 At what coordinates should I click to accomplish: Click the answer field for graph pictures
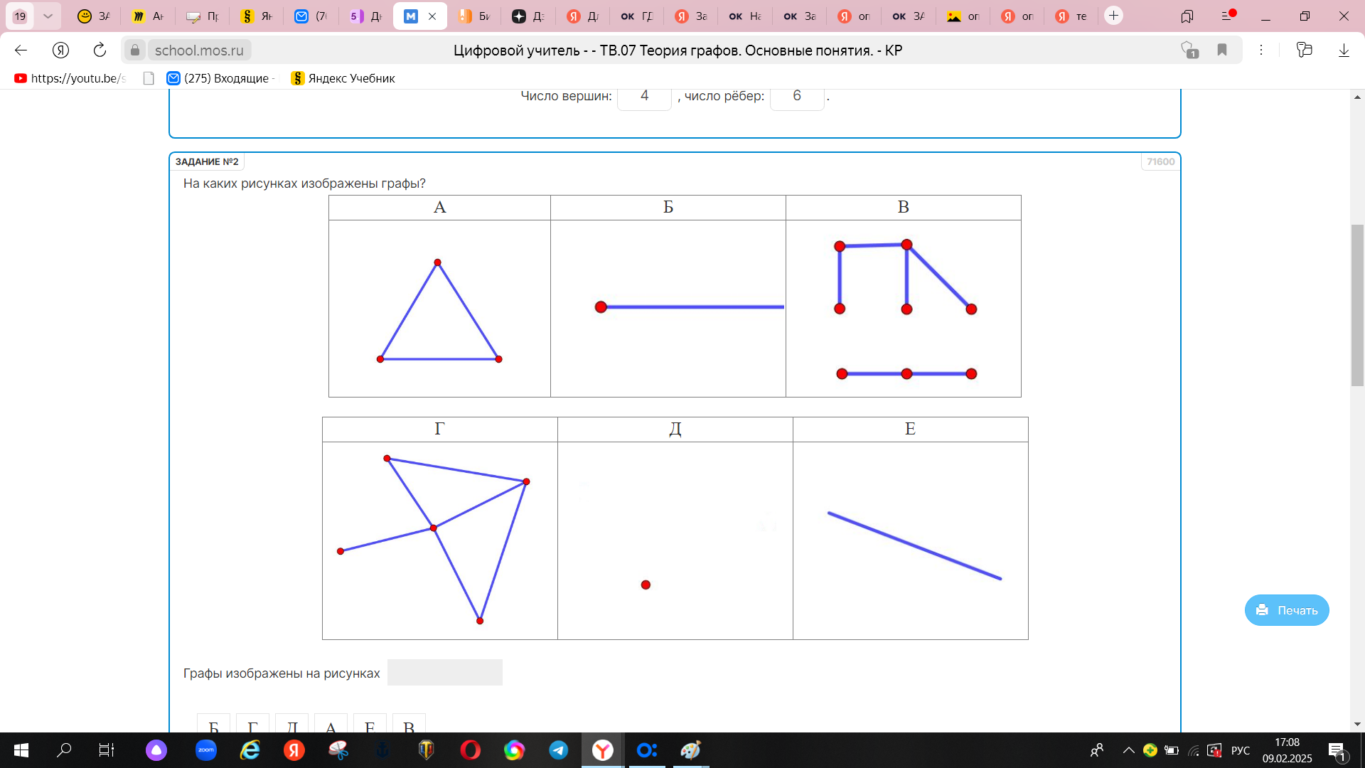pos(444,673)
